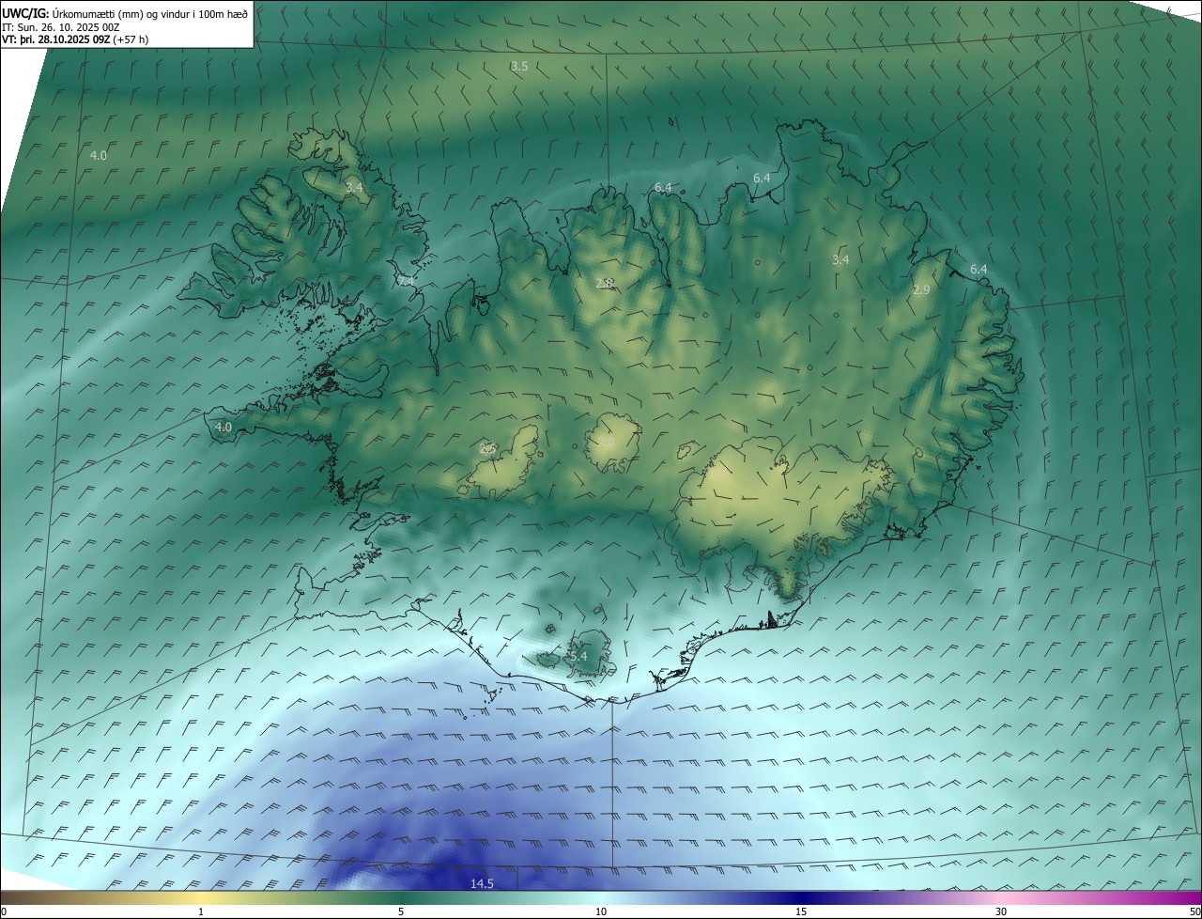Click the Hofsjökull glacier outline in central Iceland
The height and width of the screenshot is (919, 1202).
[612, 442]
